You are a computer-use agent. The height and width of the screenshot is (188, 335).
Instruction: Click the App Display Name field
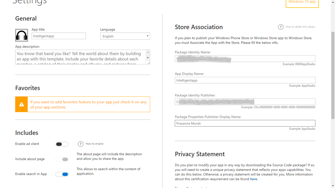click(245, 80)
